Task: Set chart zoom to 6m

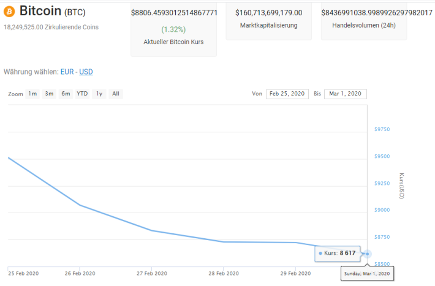Action: pyautogui.click(x=66, y=94)
